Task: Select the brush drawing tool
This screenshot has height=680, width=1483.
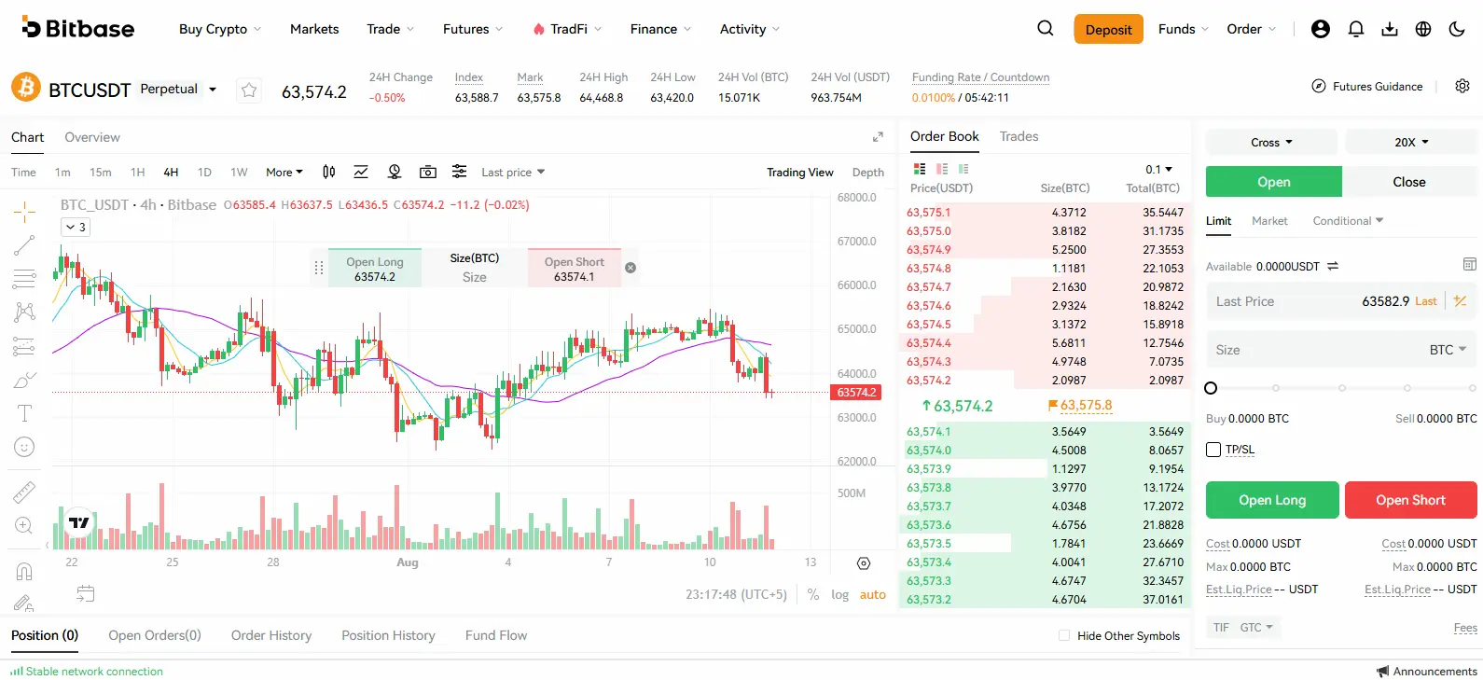Action: click(24, 380)
